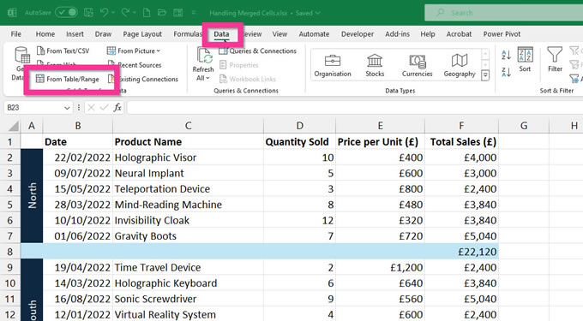The image size is (583, 321).
Task: Create a new blank workbook from toolbar
Action: coord(147,13)
